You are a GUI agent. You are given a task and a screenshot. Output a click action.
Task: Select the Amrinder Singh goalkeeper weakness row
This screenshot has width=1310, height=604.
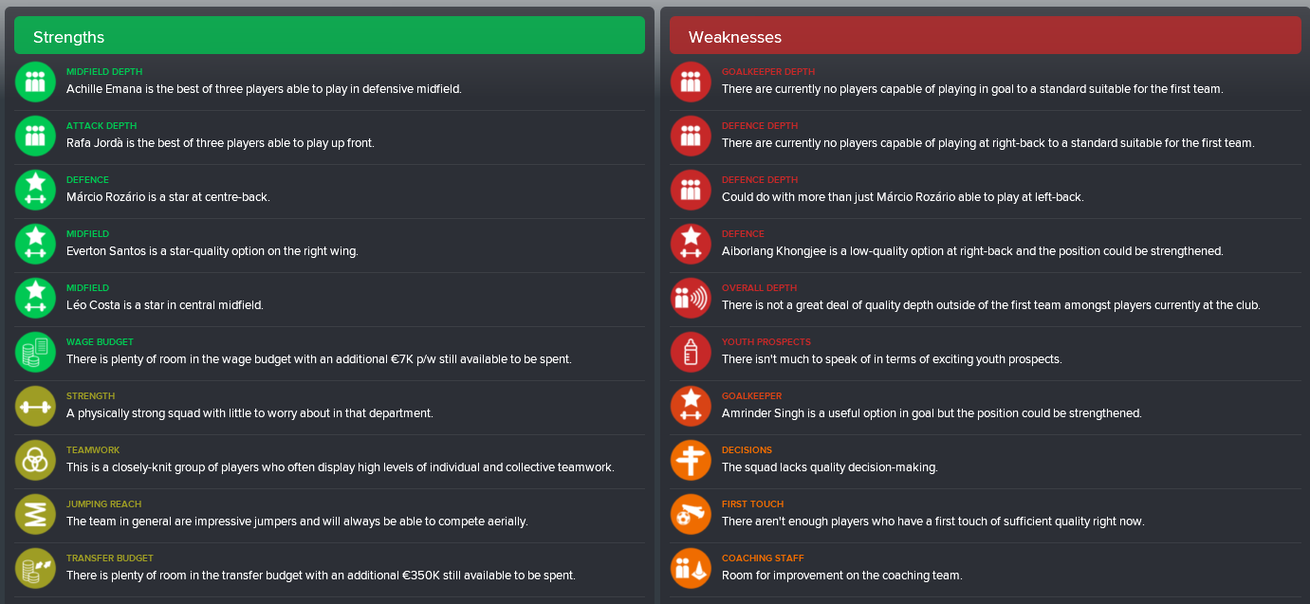[985, 406]
